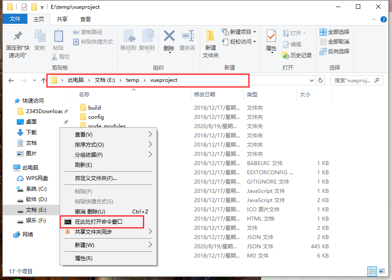The width and height of the screenshot is (392, 280).
Task: Open the address bar history dropdown
Action: (x=311, y=80)
